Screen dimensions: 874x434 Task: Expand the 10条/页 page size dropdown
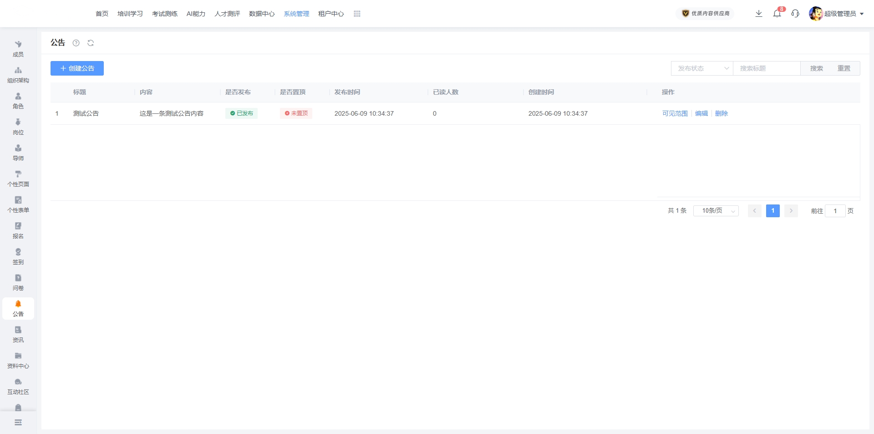click(x=716, y=211)
